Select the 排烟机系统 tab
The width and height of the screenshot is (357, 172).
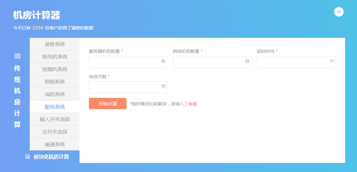[54, 69]
